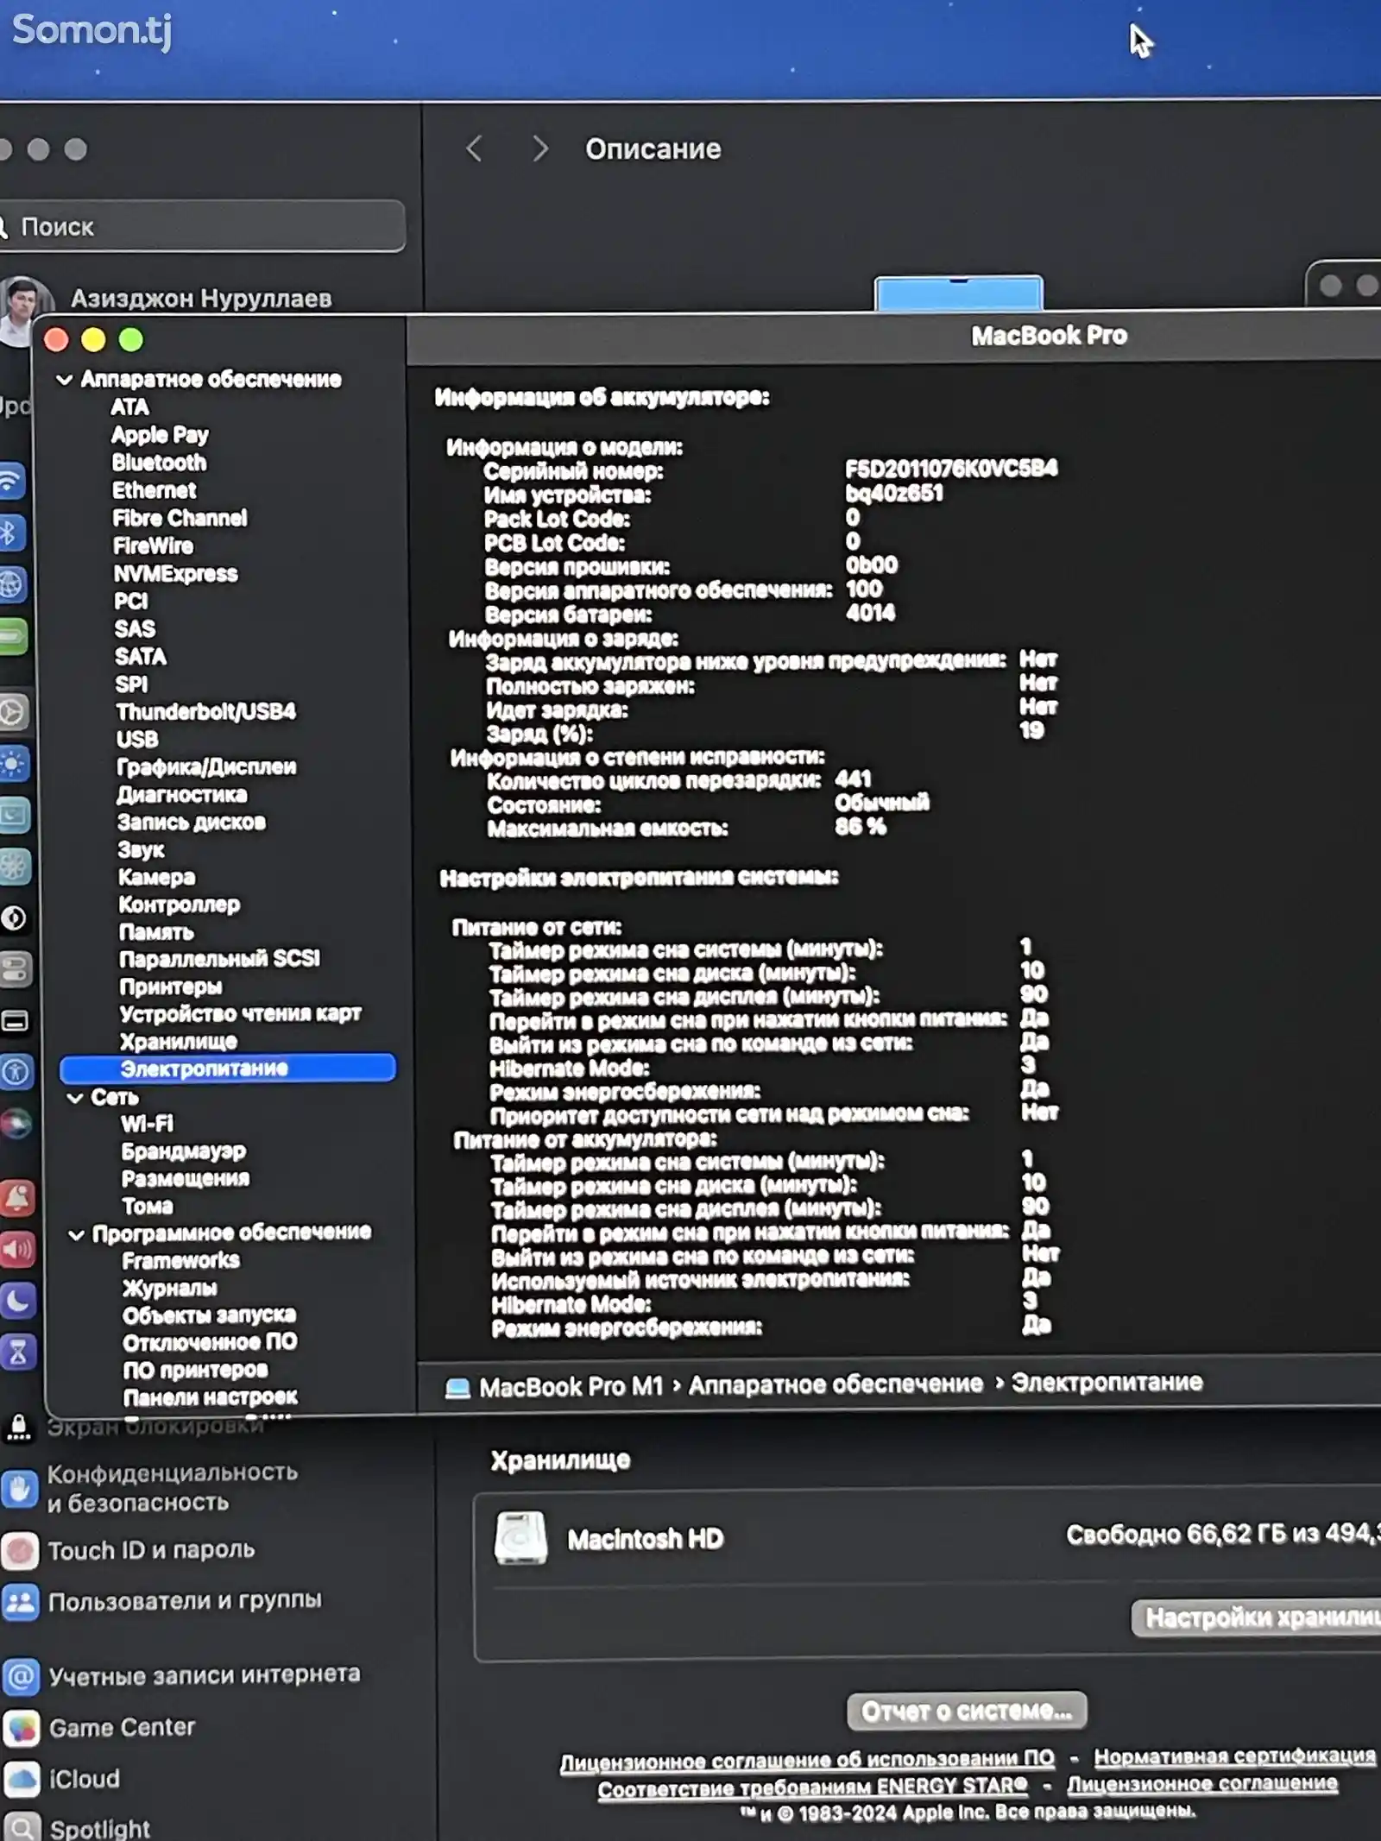
Task: Open Конфиденциальность и безопасность settings
Action: (151, 1488)
